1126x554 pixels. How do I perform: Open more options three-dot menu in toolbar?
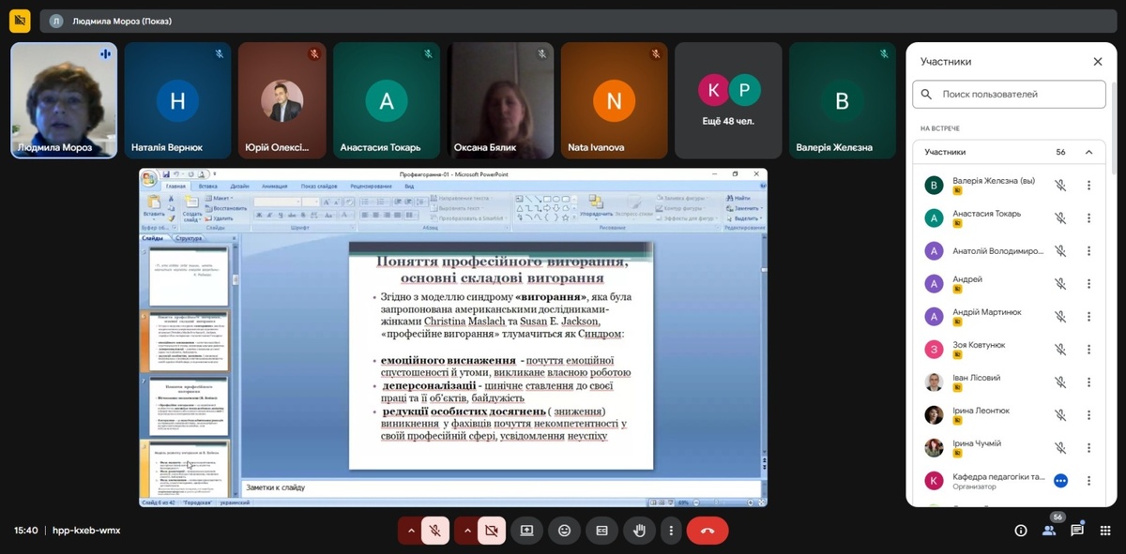coord(670,531)
